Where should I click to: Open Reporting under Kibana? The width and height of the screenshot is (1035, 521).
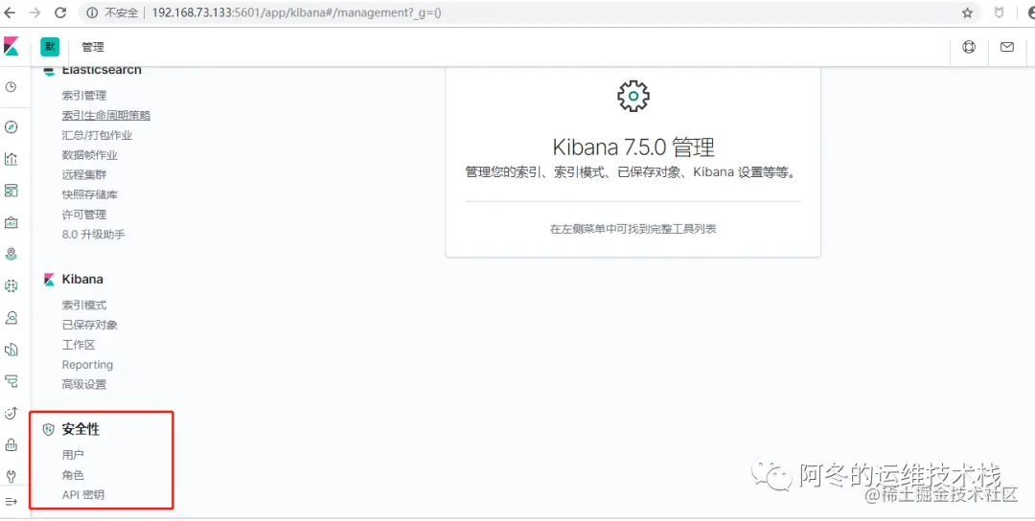(87, 365)
